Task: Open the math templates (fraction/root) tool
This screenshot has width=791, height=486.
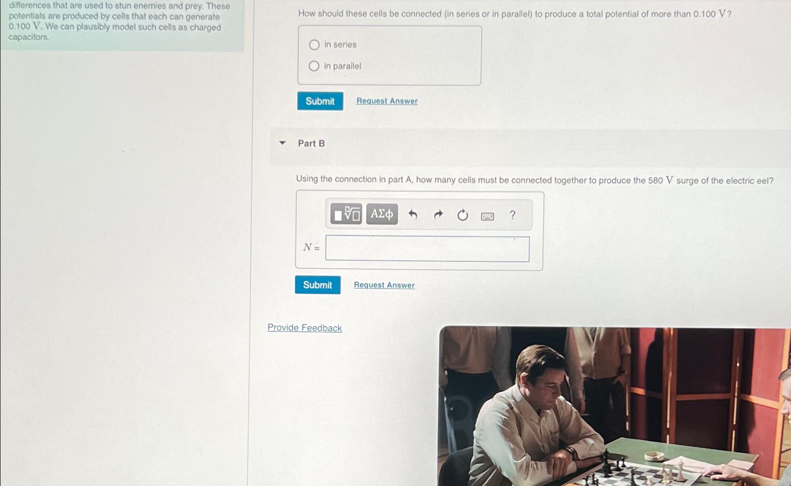Action: point(346,214)
